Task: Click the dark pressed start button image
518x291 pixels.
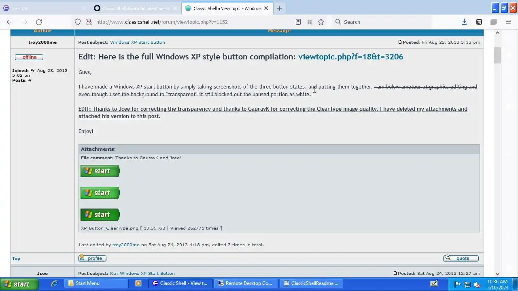Action: tap(100, 215)
